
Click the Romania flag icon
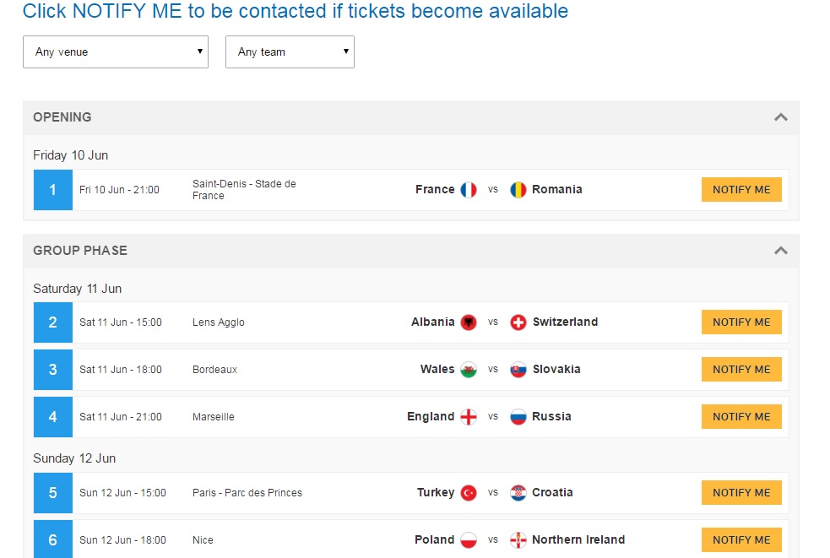coord(518,190)
